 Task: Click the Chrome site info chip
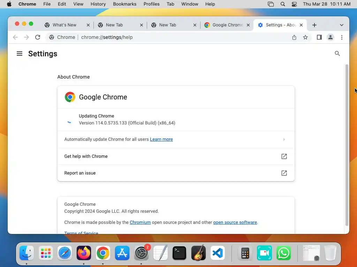coord(62,37)
